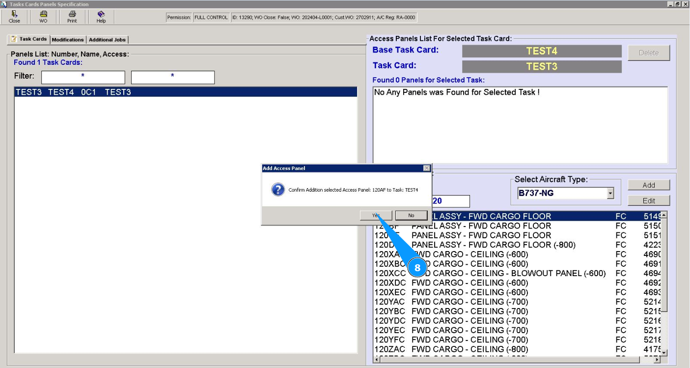Click the panel list scroll right arrow

click(658, 360)
